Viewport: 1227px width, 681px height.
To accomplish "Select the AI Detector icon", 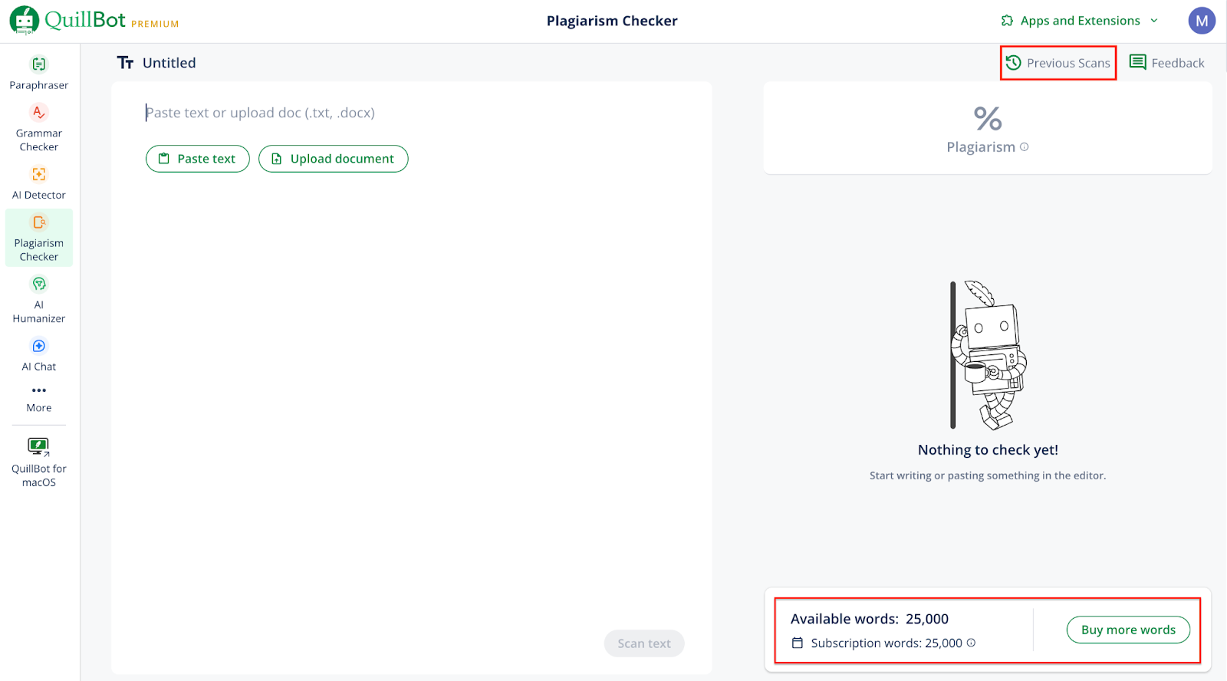I will pos(38,175).
